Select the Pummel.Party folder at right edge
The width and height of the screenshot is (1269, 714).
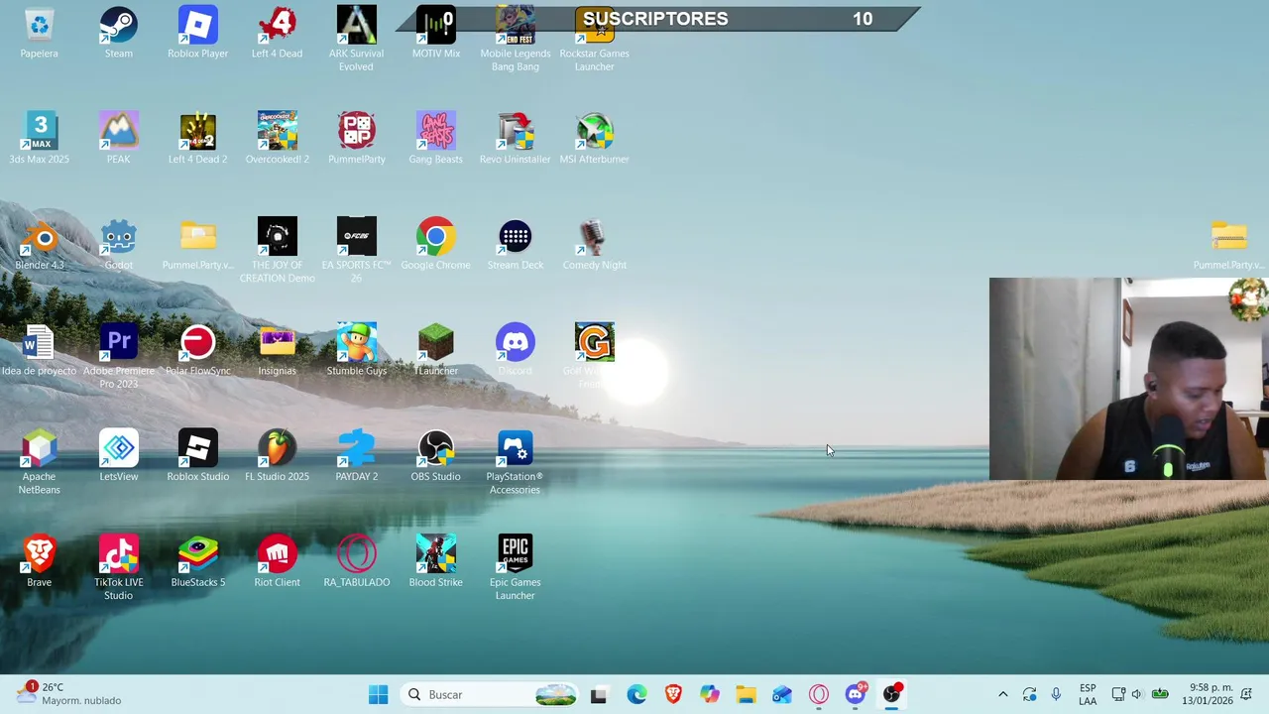tap(1228, 244)
